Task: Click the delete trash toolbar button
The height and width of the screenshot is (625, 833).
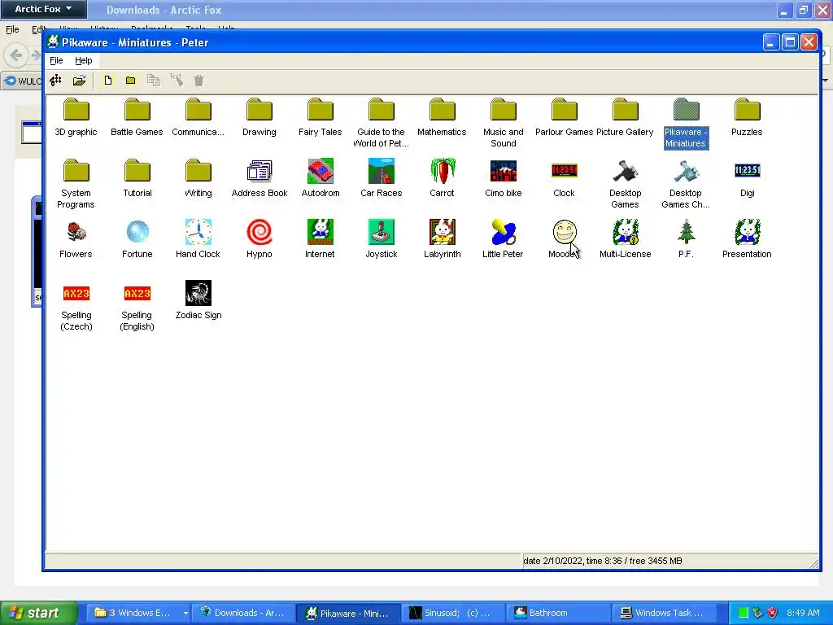Action: pos(198,81)
